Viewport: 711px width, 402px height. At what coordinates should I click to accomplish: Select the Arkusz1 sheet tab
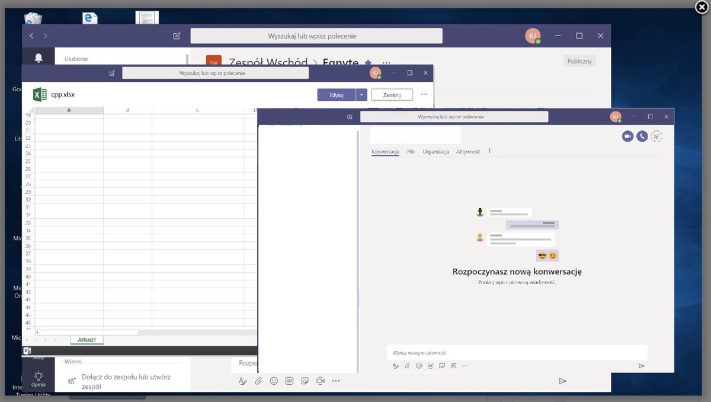pyautogui.click(x=87, y=339)
